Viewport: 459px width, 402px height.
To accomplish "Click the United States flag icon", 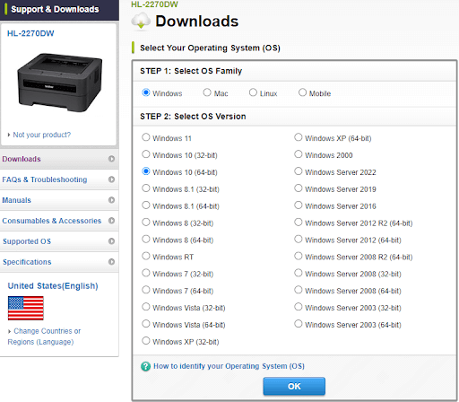I will point(26,308).
